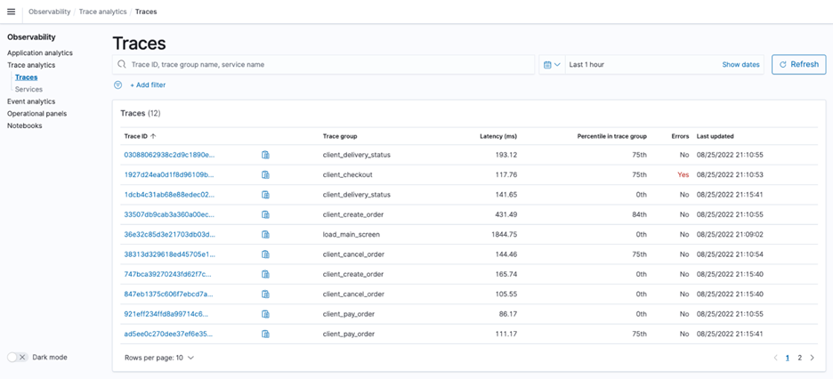
Task: Toggle Dark mode switch
Action: pos(17,358)
